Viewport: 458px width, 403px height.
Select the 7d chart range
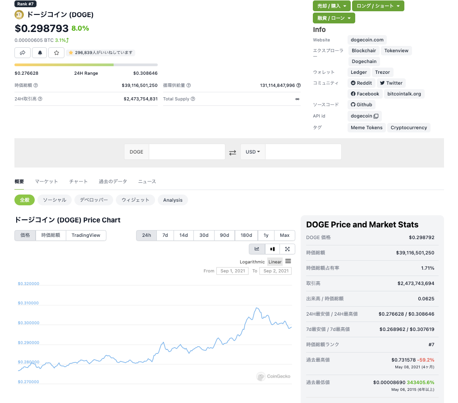pos(165,235)
